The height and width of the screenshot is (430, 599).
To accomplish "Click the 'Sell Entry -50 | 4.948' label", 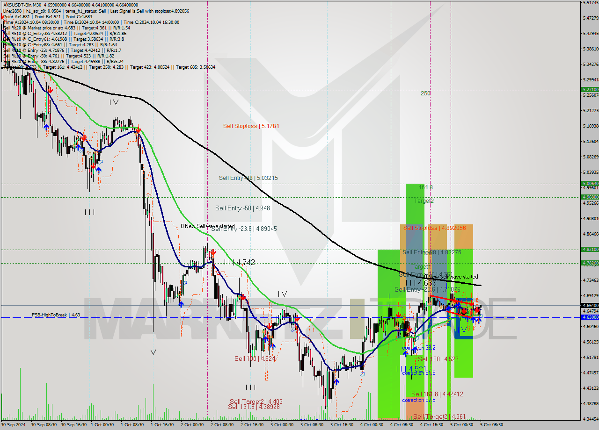I will 242,208.
